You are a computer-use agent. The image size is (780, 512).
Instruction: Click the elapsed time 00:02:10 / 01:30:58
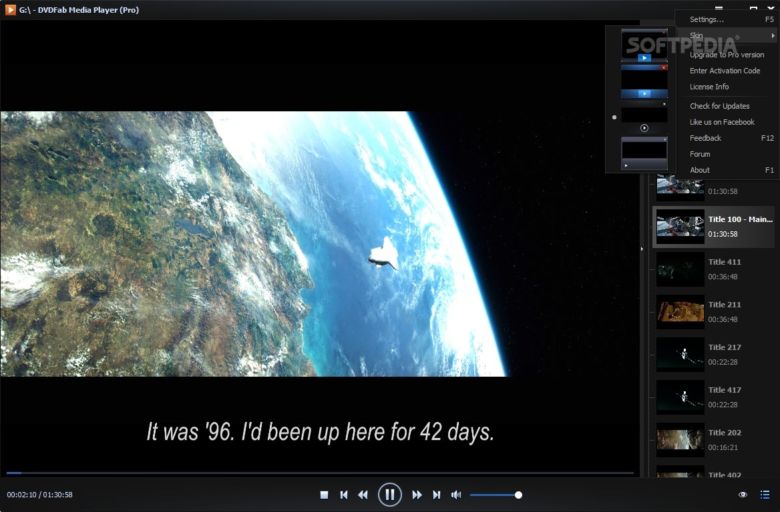click(x=40, y=495)
